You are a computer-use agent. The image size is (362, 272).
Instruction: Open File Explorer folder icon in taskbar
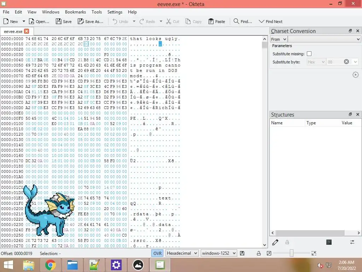(72, 265)
